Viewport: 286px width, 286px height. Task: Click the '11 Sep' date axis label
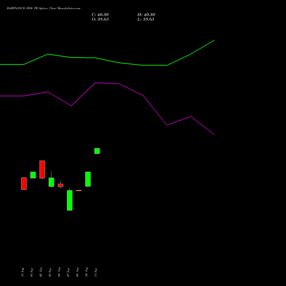[96, 272]
